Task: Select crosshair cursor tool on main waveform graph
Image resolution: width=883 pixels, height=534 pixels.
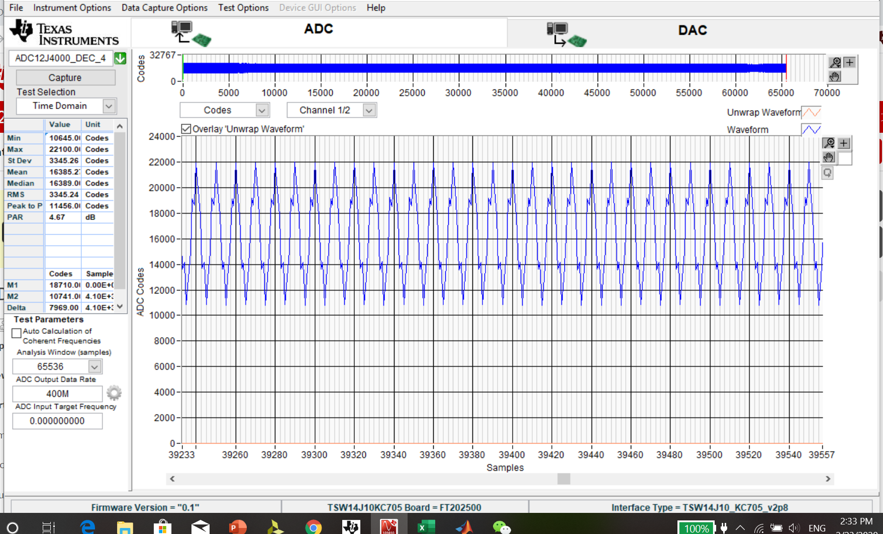Action: (x=844, y=143)
